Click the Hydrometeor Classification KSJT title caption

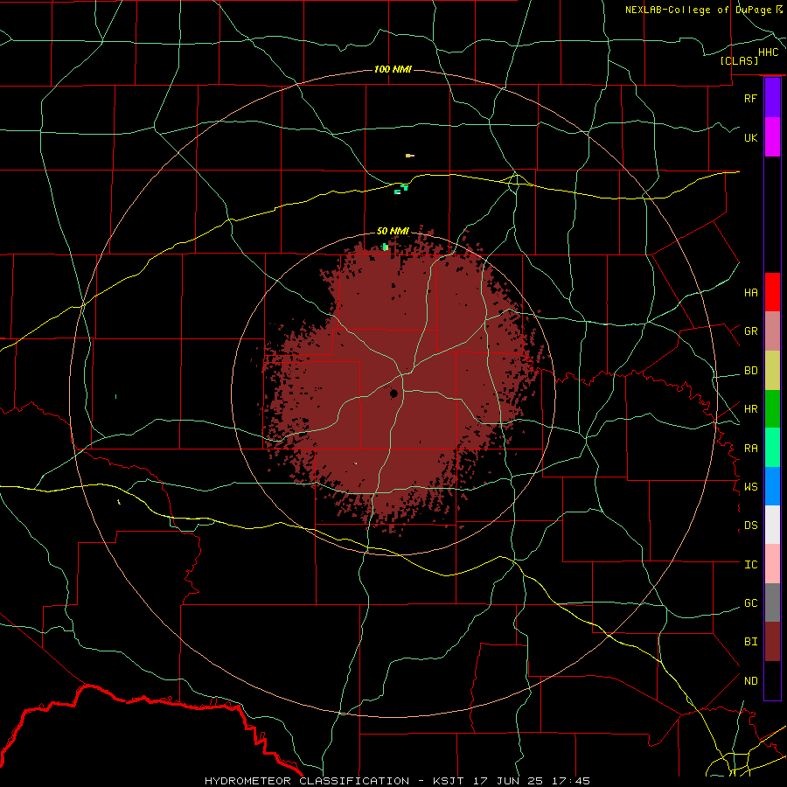[397, 781]
